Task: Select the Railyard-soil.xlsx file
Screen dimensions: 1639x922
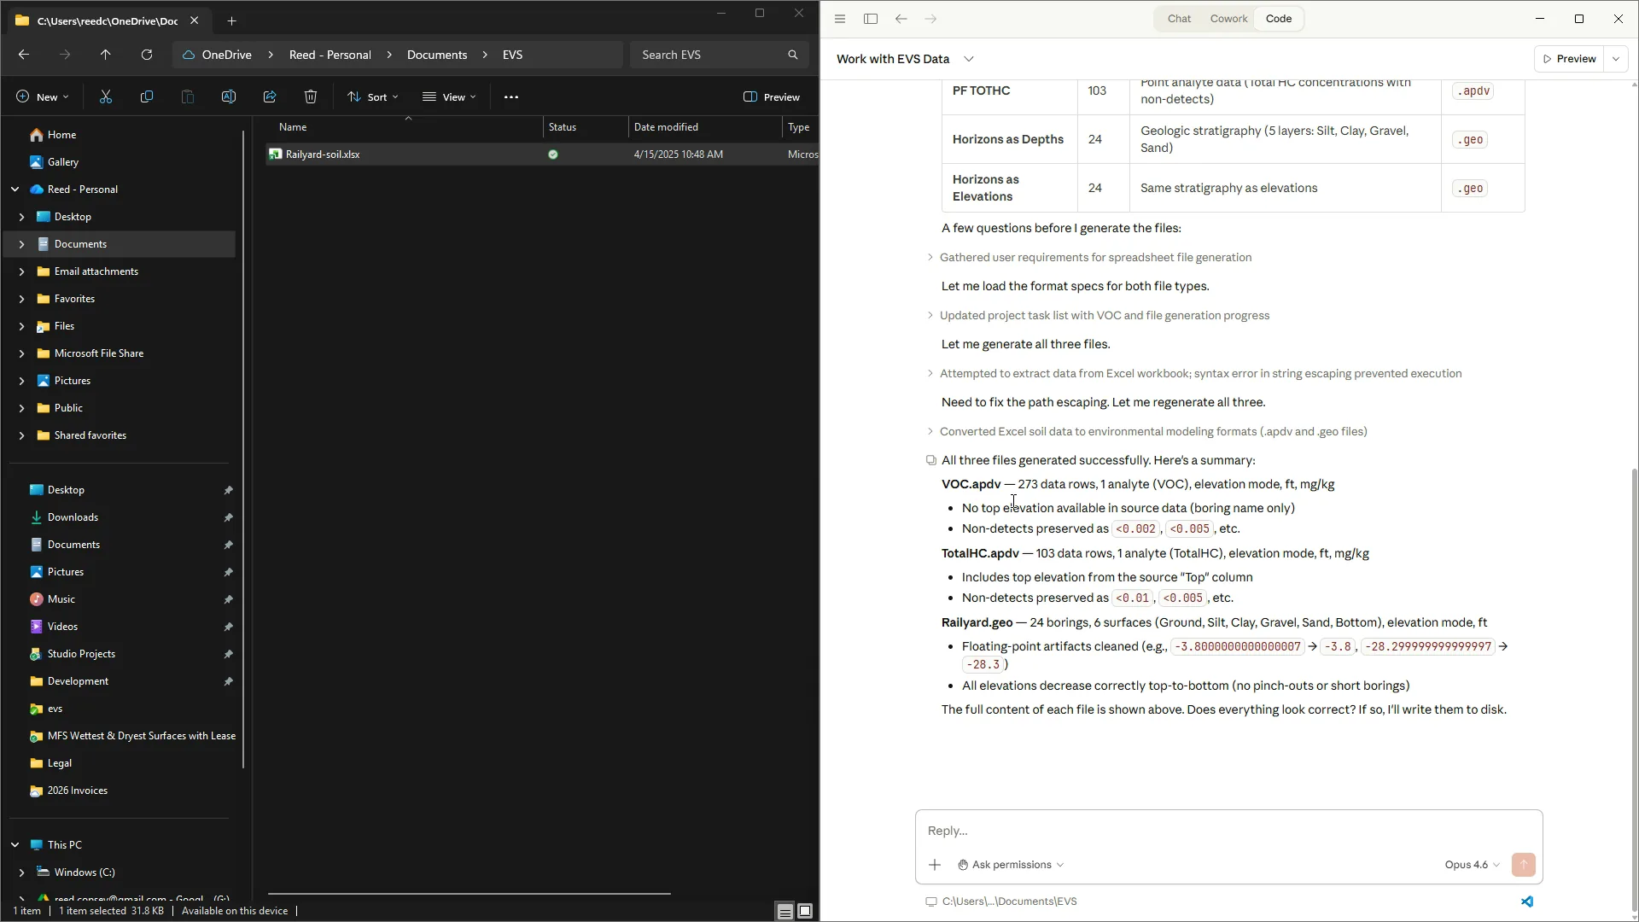Action: pyautogui.click(x=542, y=155)
